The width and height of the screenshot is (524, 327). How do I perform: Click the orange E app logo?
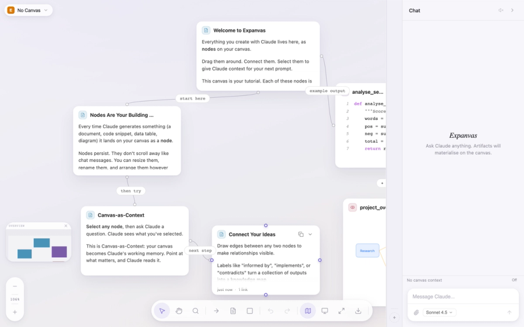point(10,10)
